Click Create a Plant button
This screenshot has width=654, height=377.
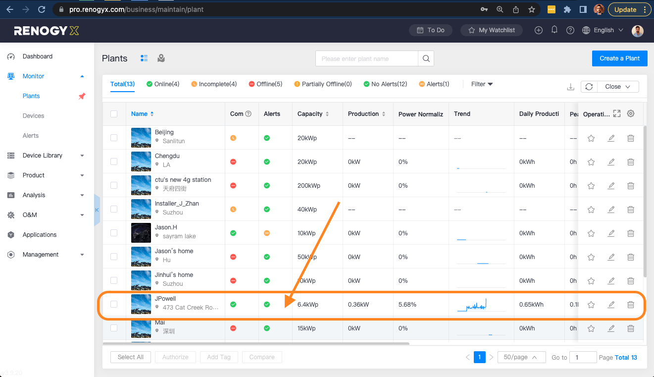[620, 58]
